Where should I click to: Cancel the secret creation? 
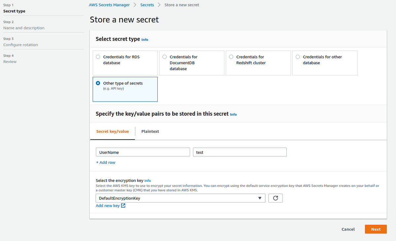coord(348,229)
